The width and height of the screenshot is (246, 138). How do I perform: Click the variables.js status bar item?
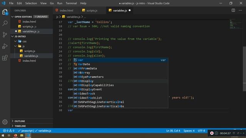tap(43, 131)
